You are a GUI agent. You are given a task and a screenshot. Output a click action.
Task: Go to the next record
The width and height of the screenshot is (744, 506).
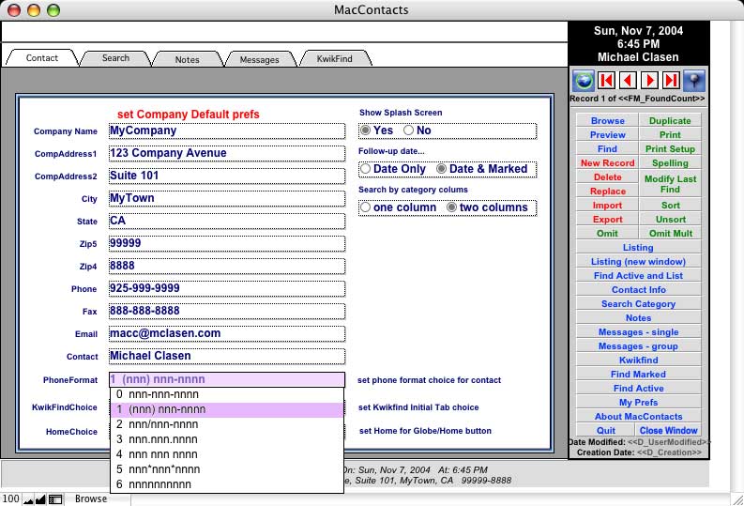pyautogui.click(x=649, y=81)
